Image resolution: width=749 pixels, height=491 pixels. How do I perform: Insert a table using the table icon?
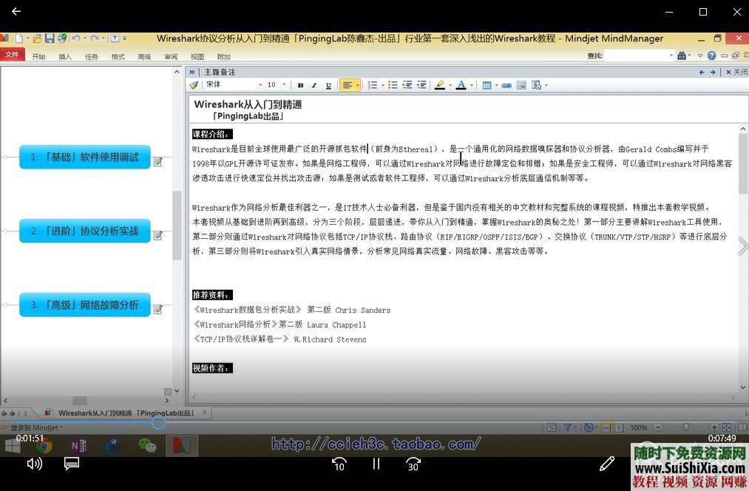[487, 85]
